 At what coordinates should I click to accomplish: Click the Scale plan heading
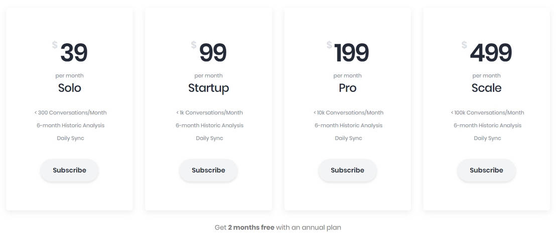click(x=486, y=88)
